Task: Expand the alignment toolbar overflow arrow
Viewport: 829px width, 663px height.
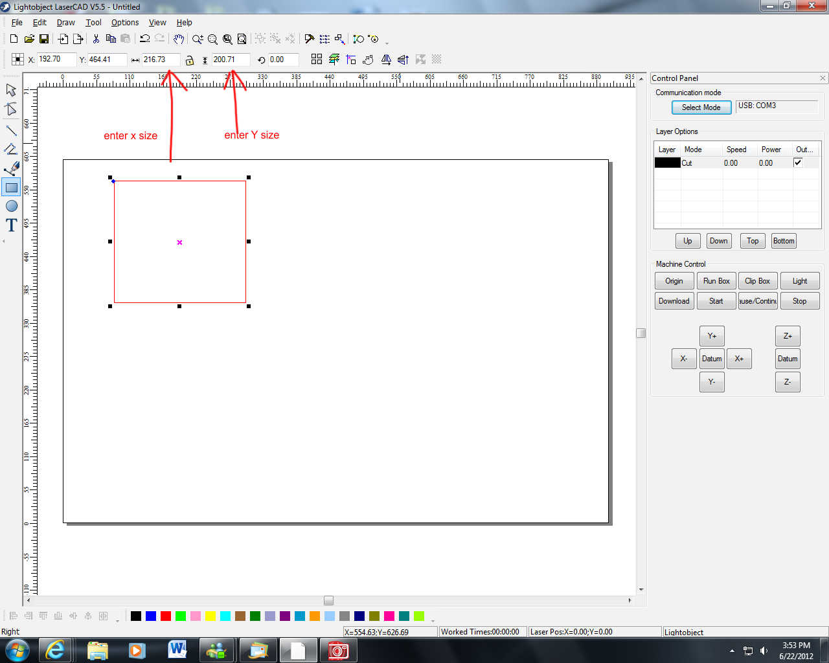Action: 117,620
